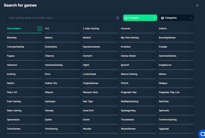Check the Pragmatic Play Live box
205x138 pixels.
(191, 92)
